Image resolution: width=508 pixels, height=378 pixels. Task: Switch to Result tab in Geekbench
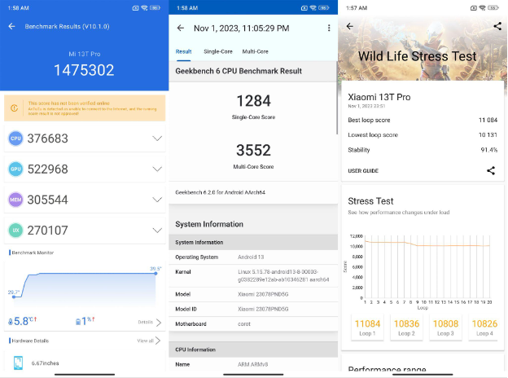coord(183,51)
